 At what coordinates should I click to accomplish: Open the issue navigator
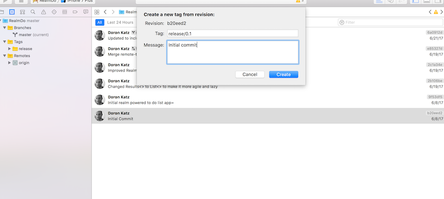pyautogui.click(x=43, y=12)
